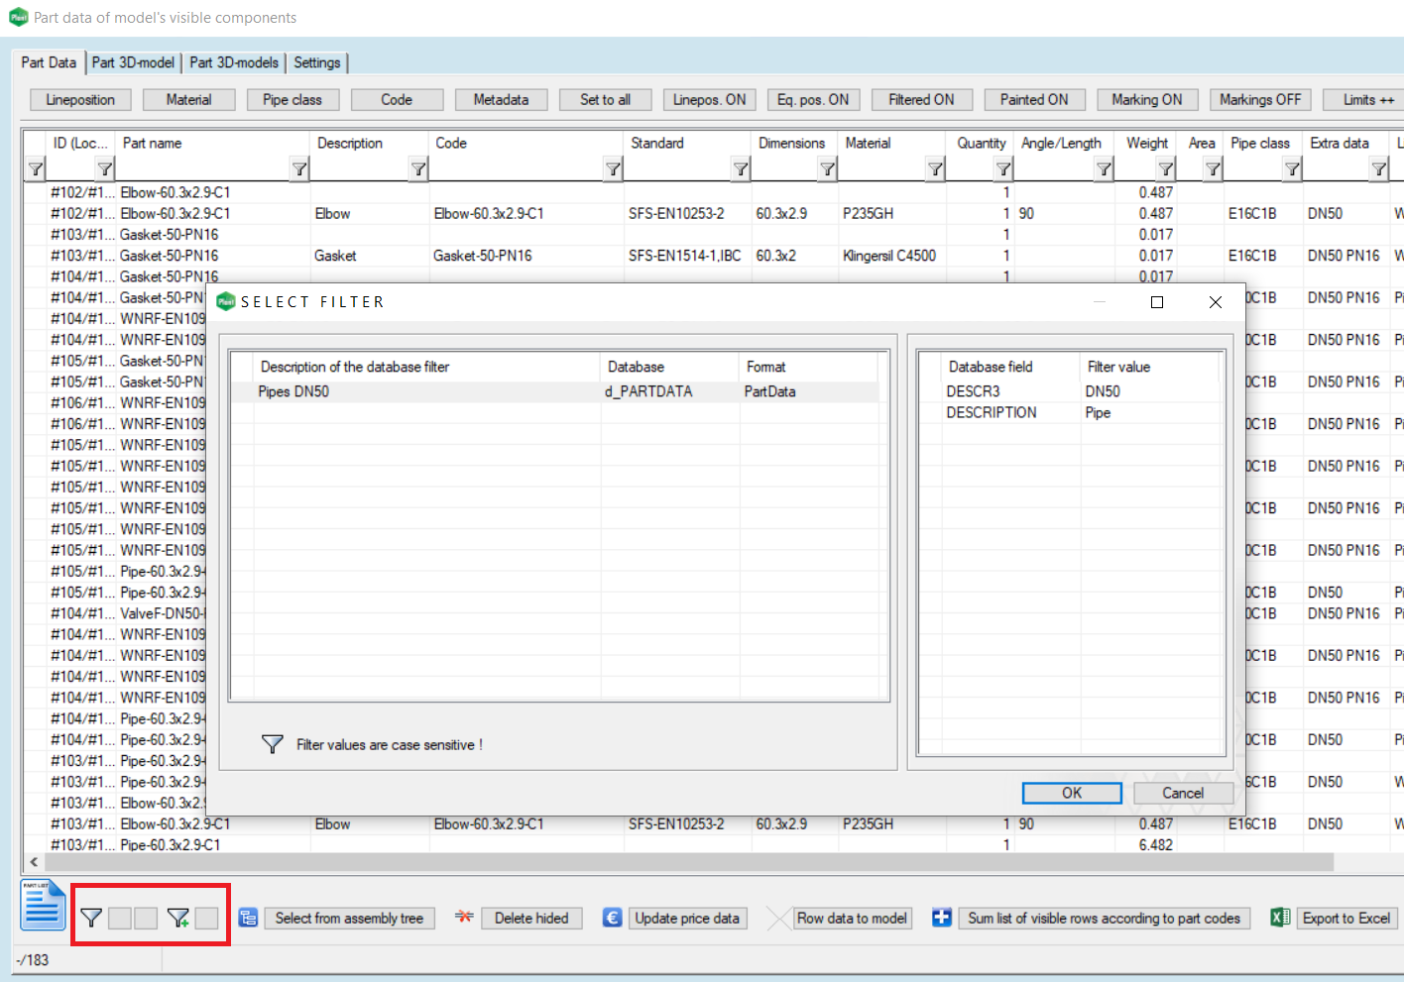
Task: Click the blue euro price icon
Action: pyautogui.click(x=613, y=918)
